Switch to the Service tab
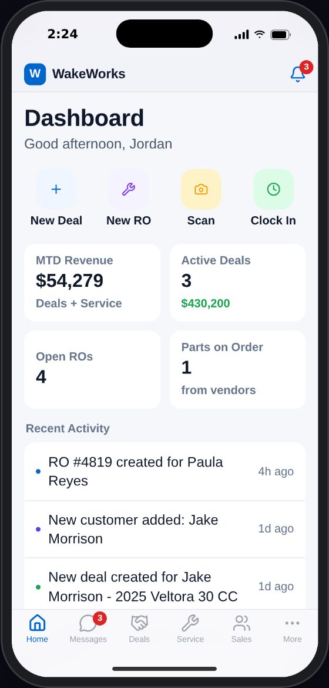Image resolution: width=329 pixels, height=688 pixels. (190, 629)
